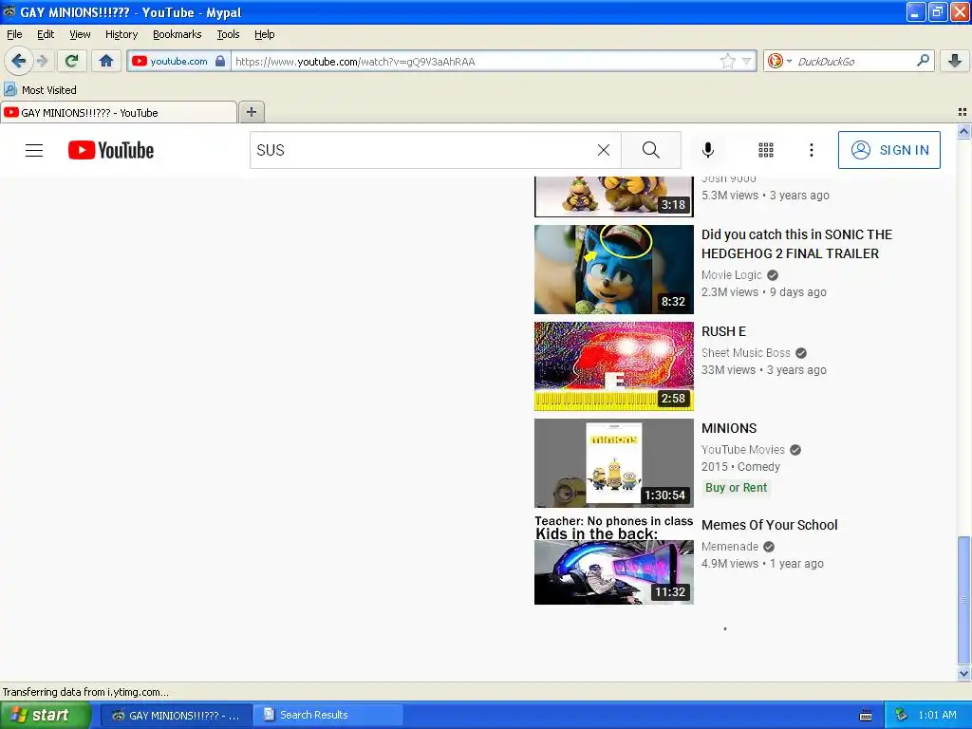
Task: Open the YouTube hamburger guide menu
Action: pyautogui.click(x=34, y=150)
